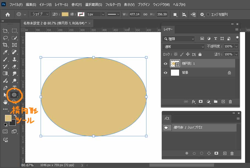Image resolution: width=250 pixels, height=168 pixels.
Task: Create new layer in Layers panel
Action: [223, 102]
